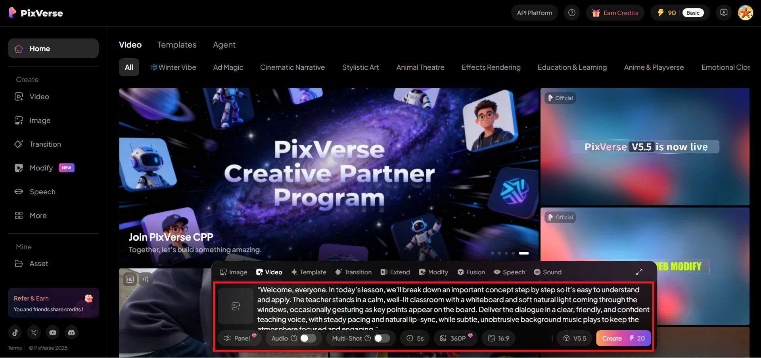761x358 pixels.
Task: Switch to the Agent tab
Action: [x=224, y=45]
